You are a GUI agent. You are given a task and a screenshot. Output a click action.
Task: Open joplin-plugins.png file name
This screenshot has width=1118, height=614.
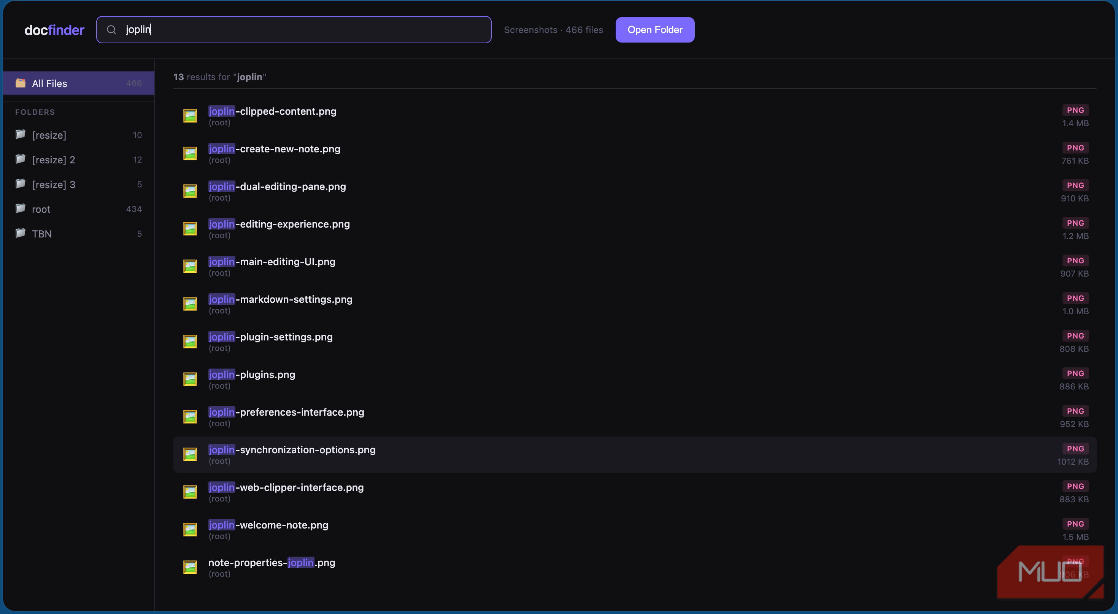click(x=252, y=375)
